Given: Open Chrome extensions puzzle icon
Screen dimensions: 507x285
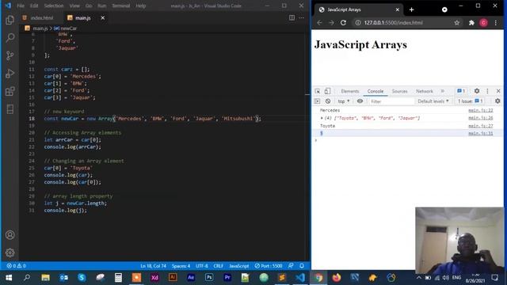Looking at the screenshot, I should pyautogui.click(x=471, y=23).
